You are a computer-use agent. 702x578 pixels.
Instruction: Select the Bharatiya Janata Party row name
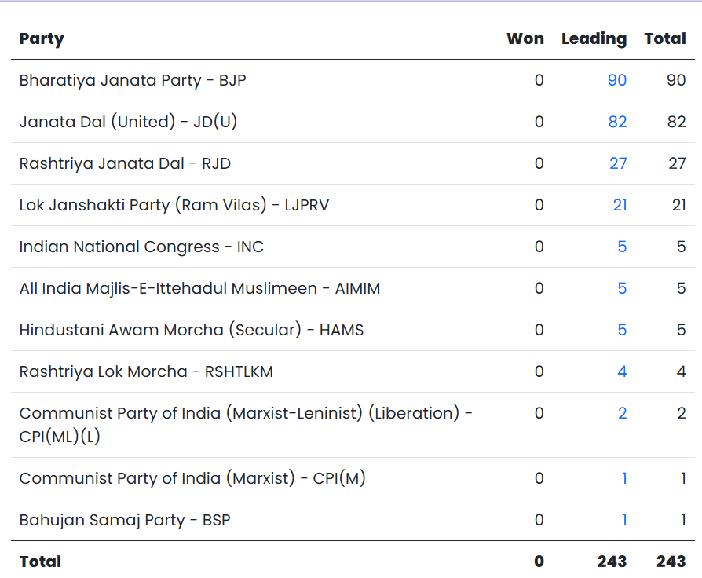pyautogui.click(x=133, y=81)
